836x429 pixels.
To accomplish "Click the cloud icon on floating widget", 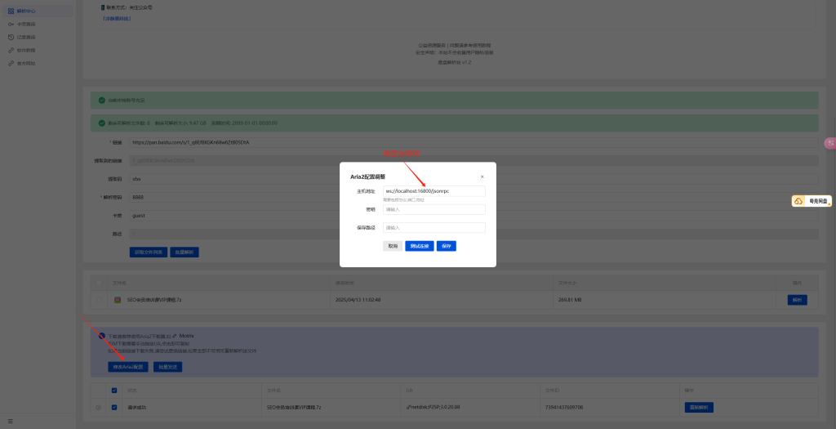I will (x=798, y=201).
